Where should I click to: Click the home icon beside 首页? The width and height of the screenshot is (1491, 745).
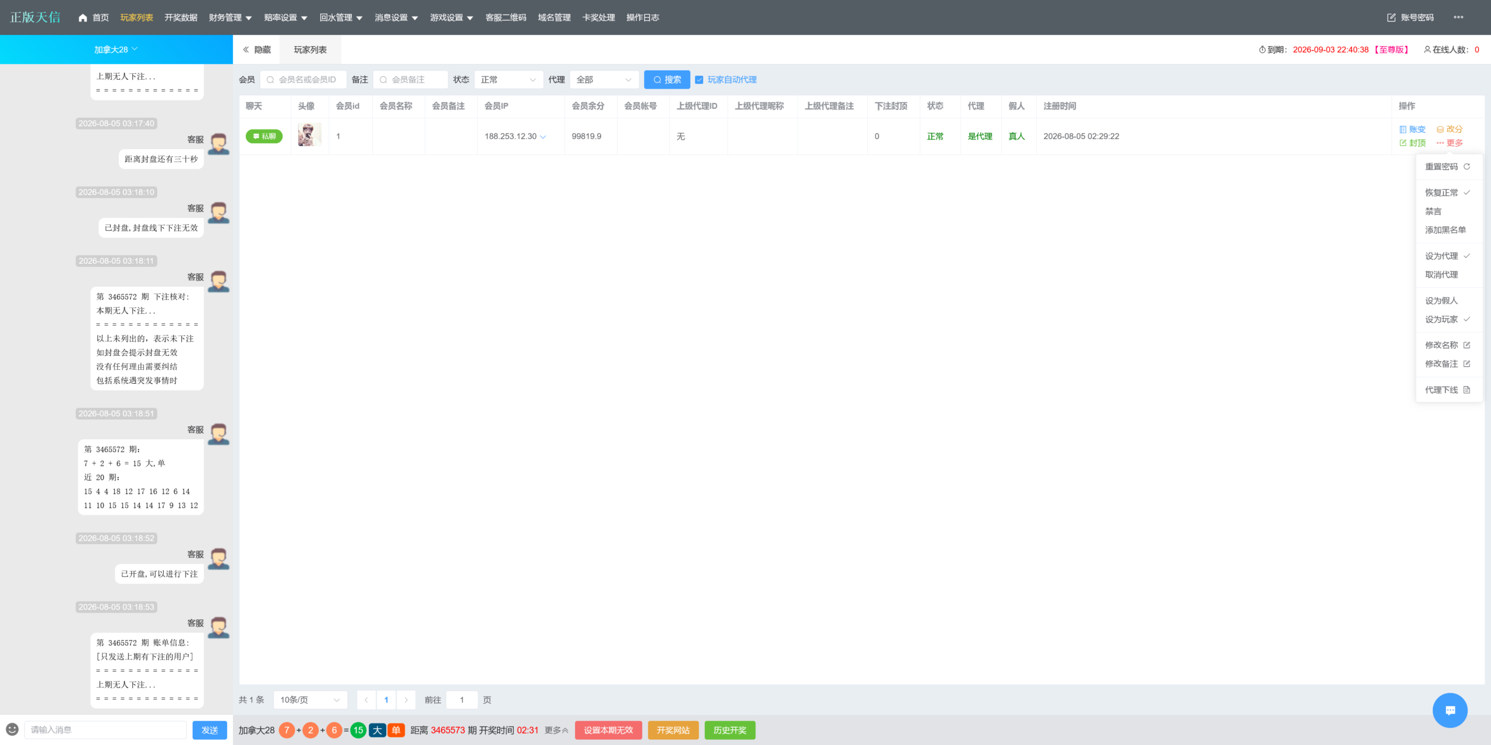tap(83, 17)
